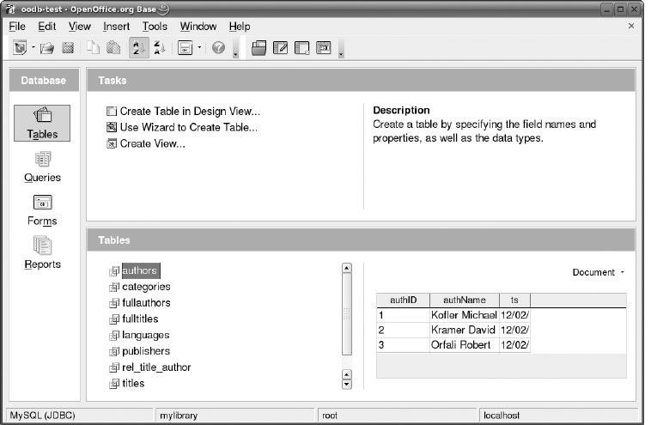Open the New document dropdown arrow
The height and width of the screenshot is (425, 657).
pos(33,48)
